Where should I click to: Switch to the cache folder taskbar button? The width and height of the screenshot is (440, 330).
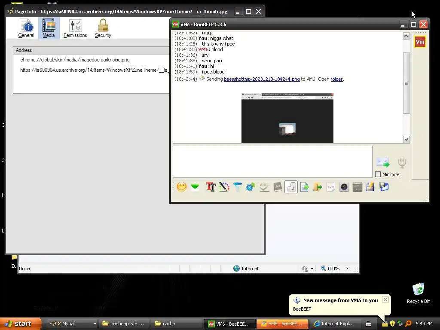point(176,324)
